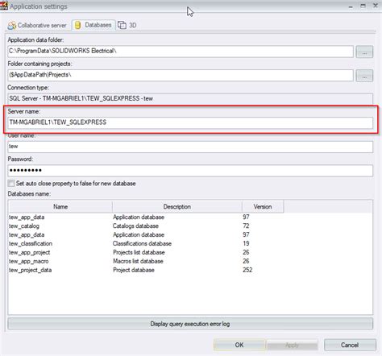Click Catalogs database description cell
Image resolution: width=382 pixels, height=356 pixels.
click(x=135, y=226)
